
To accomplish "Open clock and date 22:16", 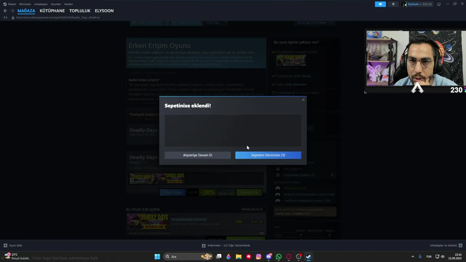I will pyautogui.click(x=455, y=257).
